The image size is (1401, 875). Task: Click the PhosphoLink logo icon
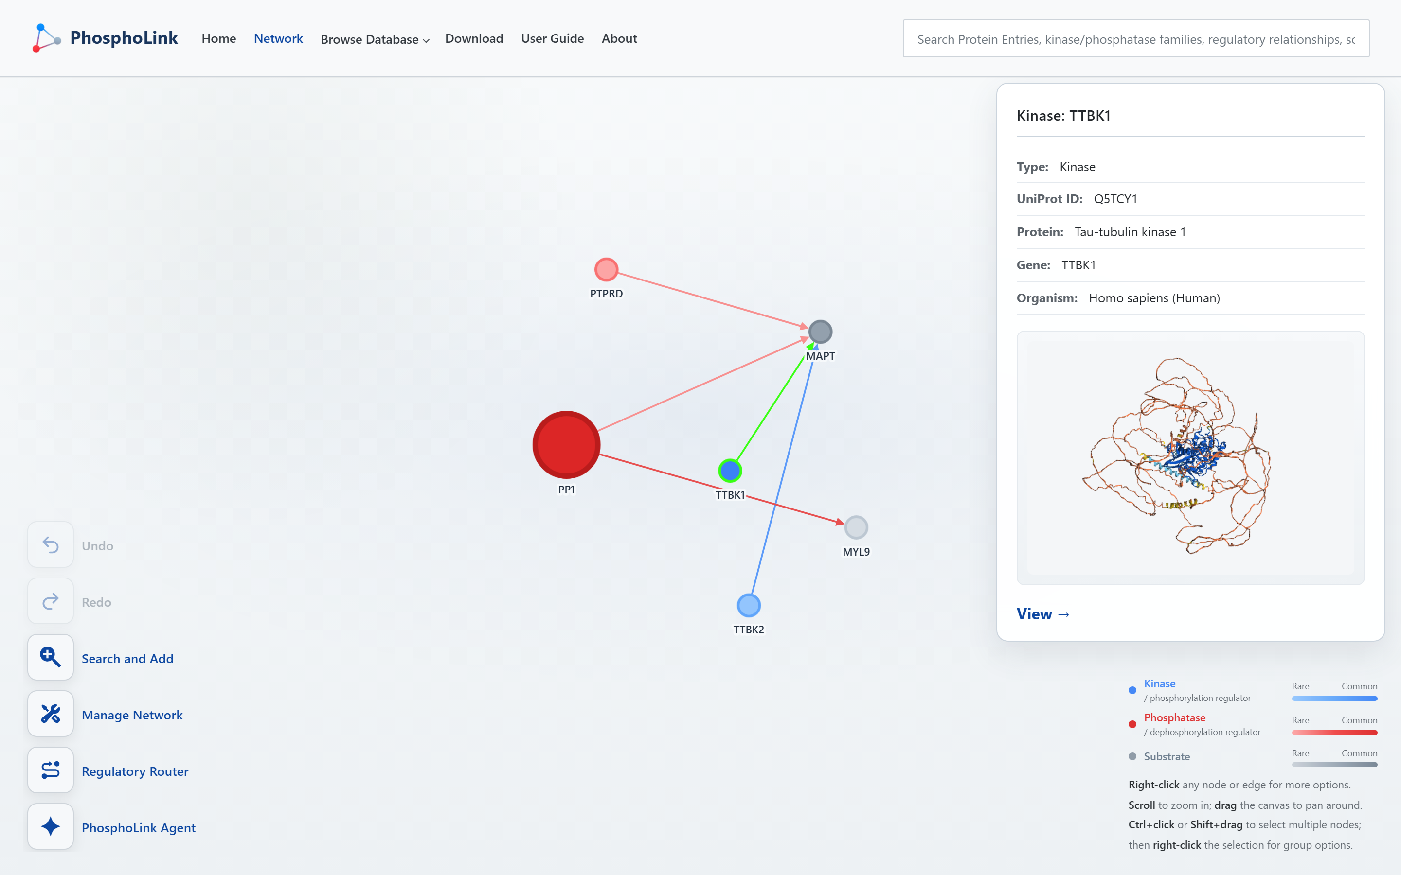tap(46, 38)
